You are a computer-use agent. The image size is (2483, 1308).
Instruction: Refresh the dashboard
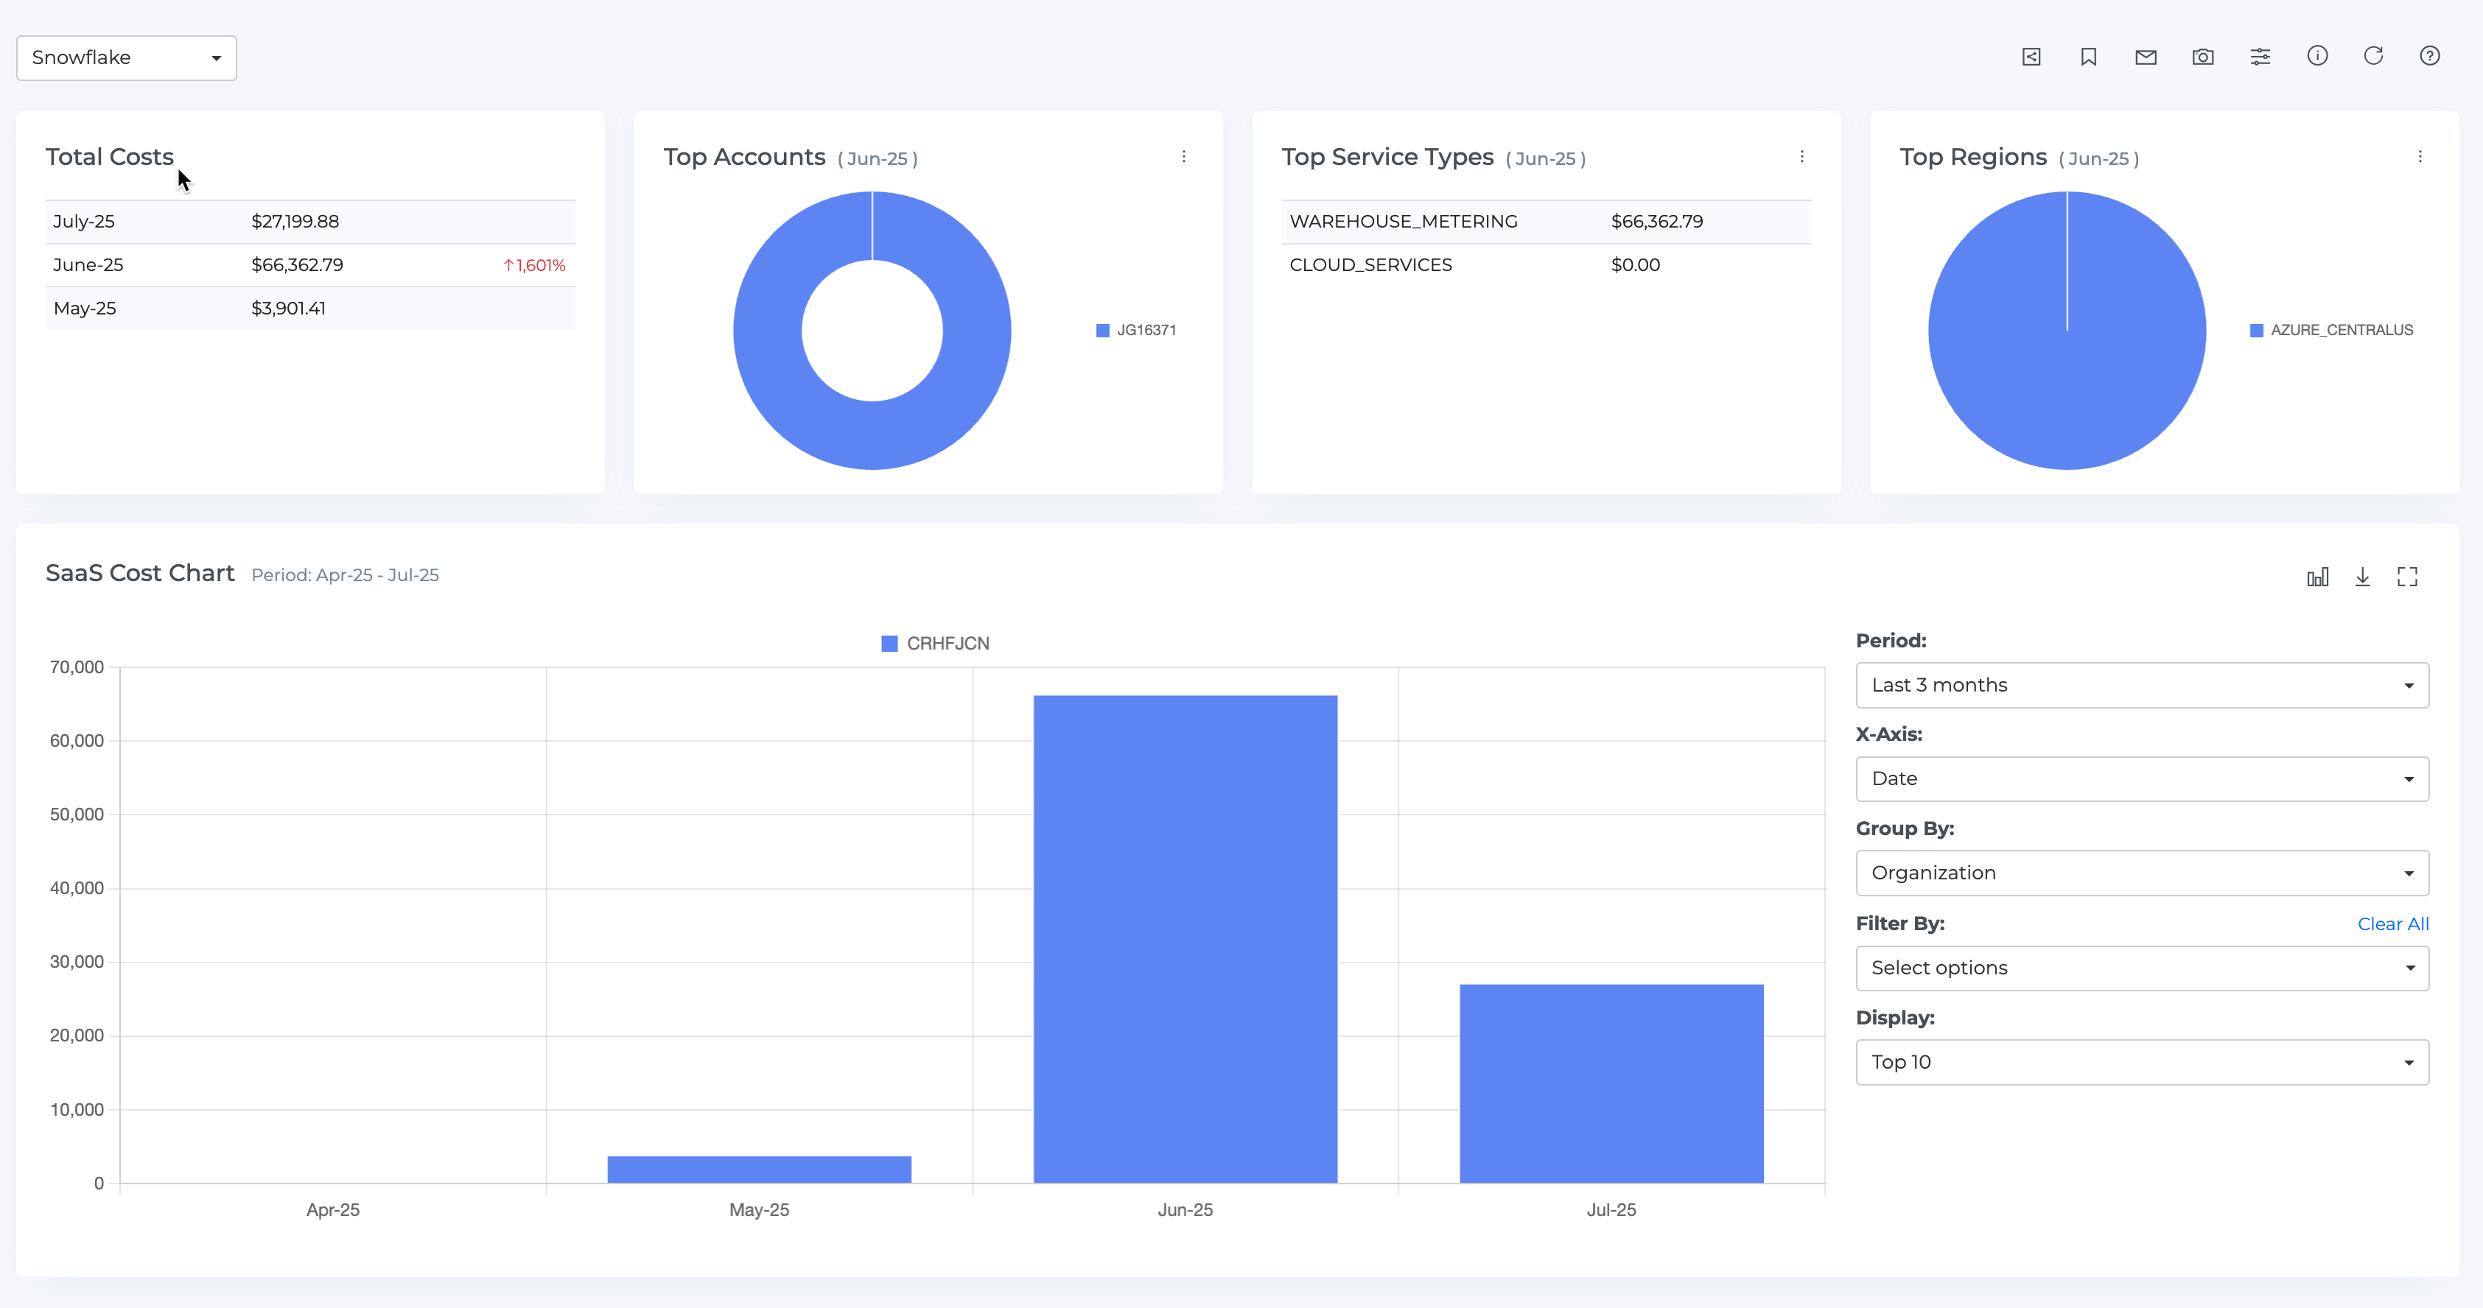[x=2373, y=56]
